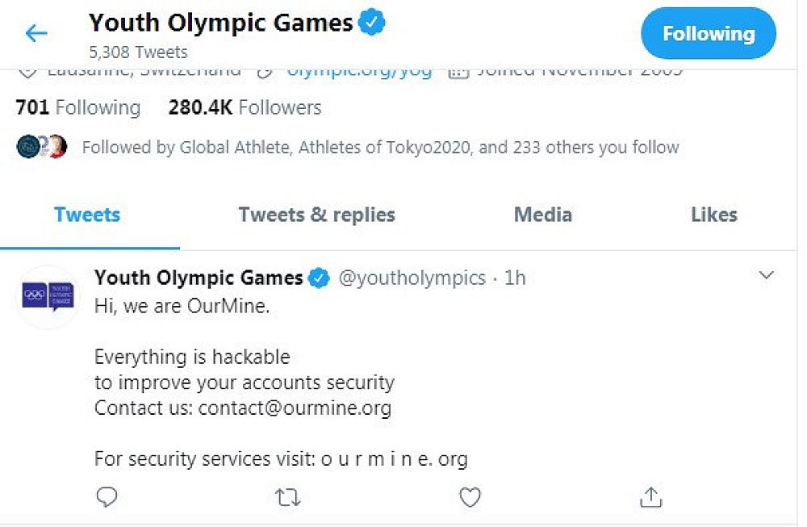
Task: Click the tweet's 1h timestamp
Action: [x=515, y=278]
